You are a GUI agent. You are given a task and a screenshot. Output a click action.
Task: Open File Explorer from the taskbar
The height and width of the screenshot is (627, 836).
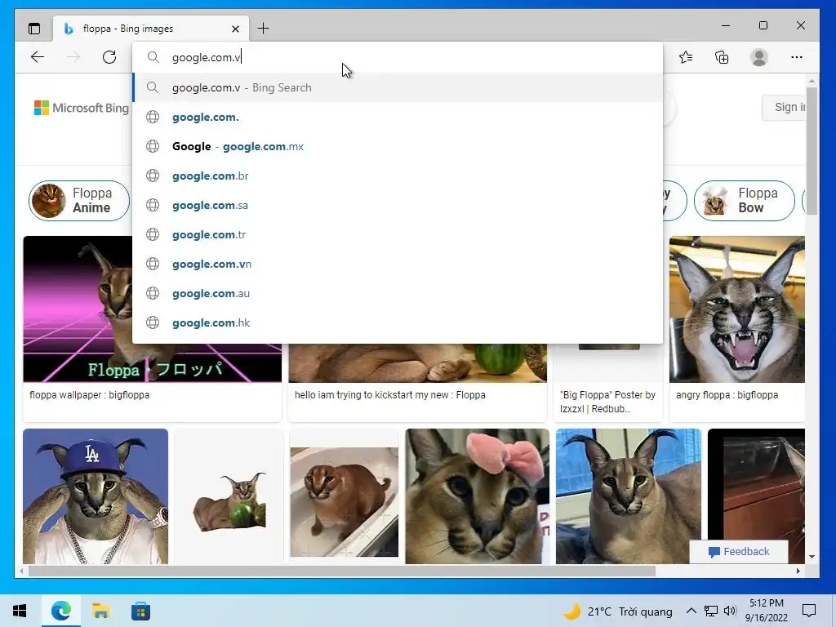[x=100, y=611]
